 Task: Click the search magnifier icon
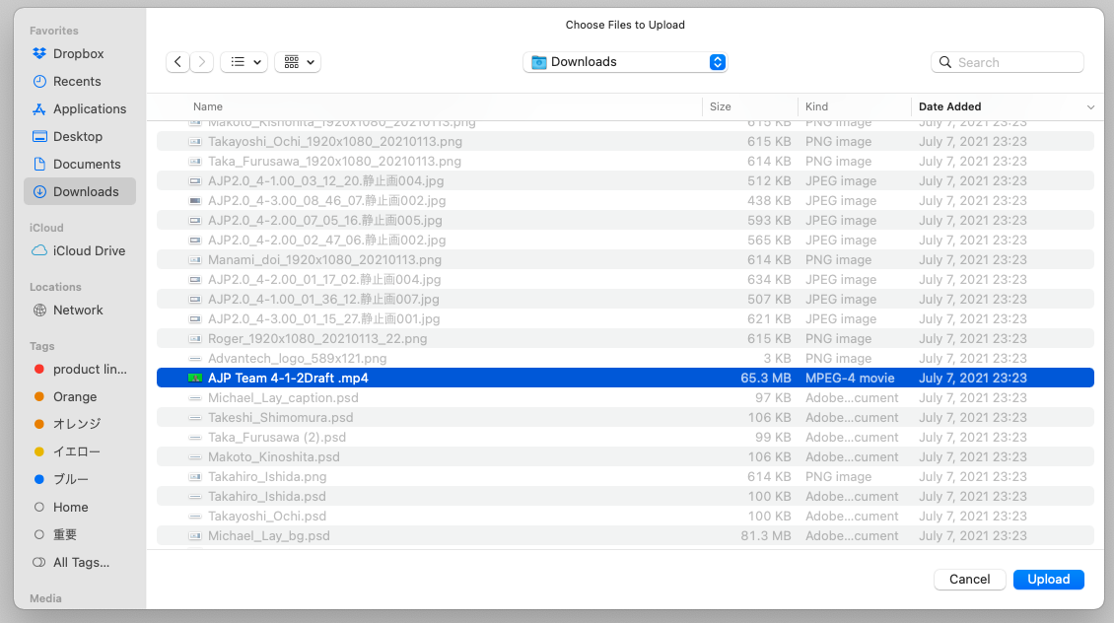click(944, 62)
